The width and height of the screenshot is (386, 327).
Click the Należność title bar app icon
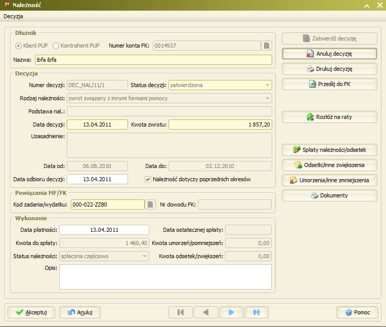click(x=7, y=5)
